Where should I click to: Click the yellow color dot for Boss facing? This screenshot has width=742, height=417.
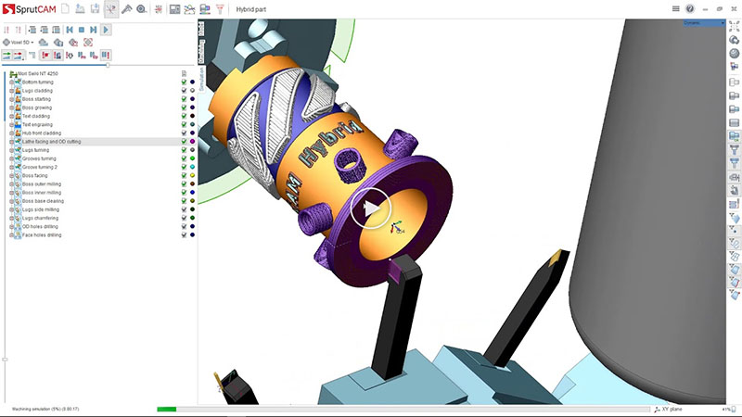(x=192, y=175)
